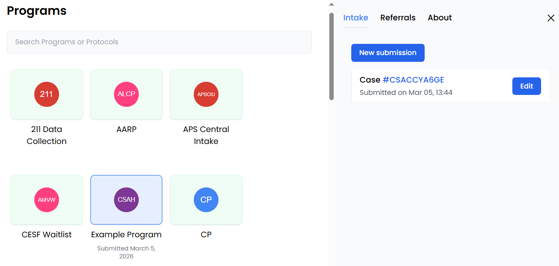Click the scroll up arrow

pyautogui.click(x=331, y=4)
